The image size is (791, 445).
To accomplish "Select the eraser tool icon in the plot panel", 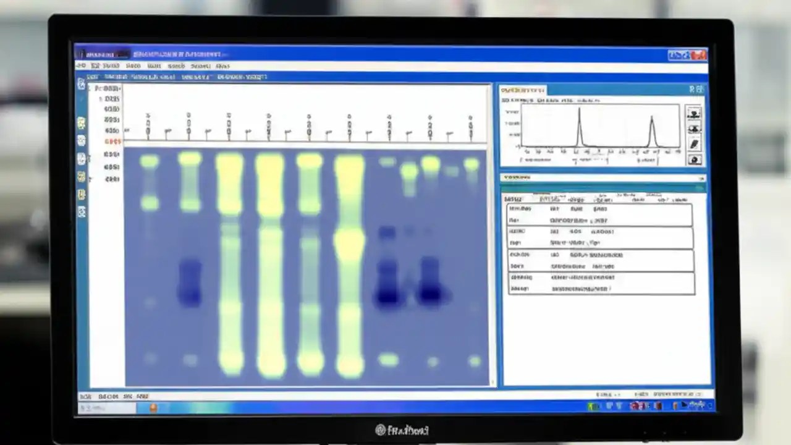I will [695, 143].
